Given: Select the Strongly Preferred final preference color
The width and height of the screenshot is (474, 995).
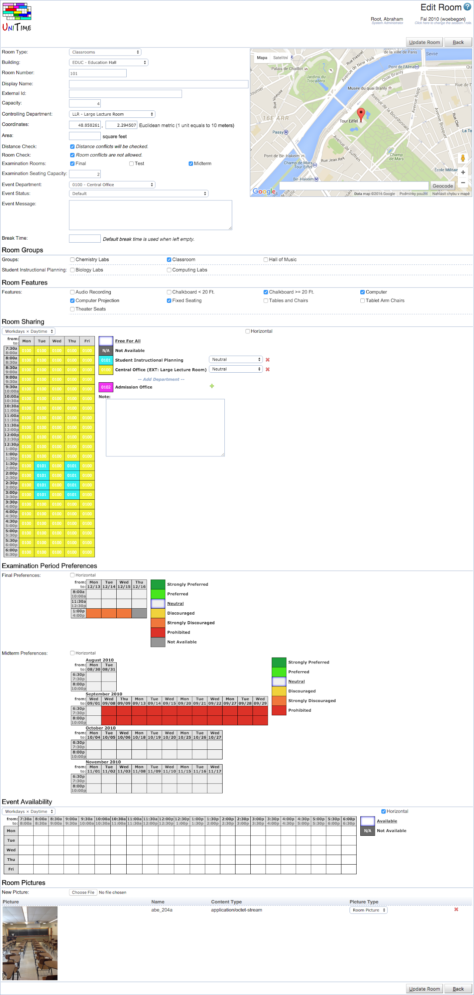Looking at the screenshot, I should tap(157, 584).
